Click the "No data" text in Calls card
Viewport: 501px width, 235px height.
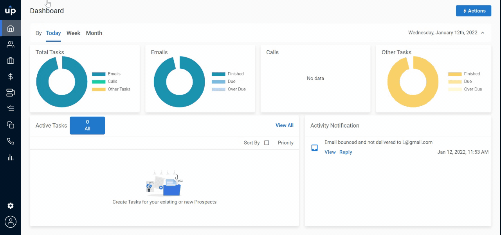(x=315, y=78)
